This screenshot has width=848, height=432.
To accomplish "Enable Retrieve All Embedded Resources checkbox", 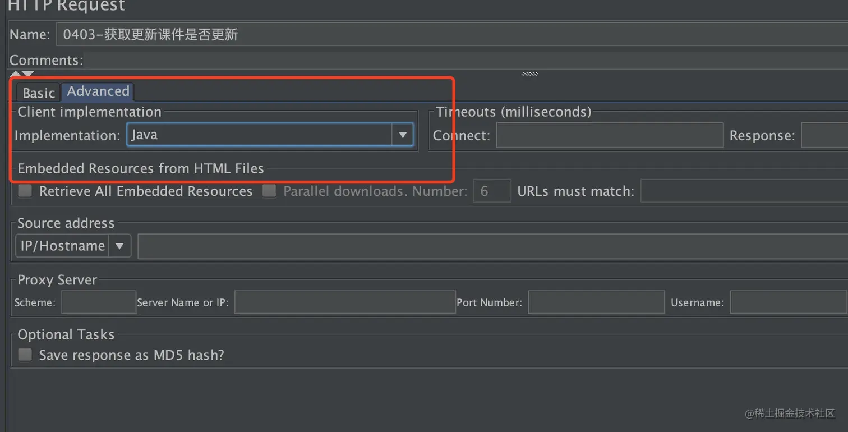I will (x=25, y=191).
